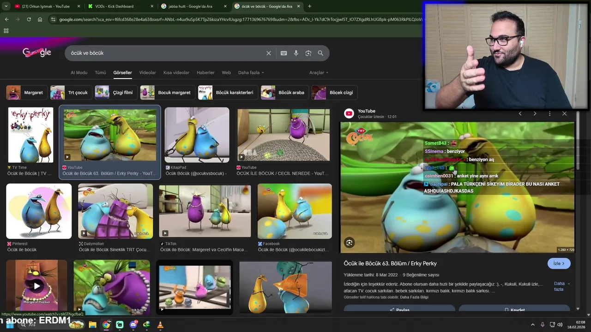Select the Böcük araba filter chip

click(x=284, y=92)
